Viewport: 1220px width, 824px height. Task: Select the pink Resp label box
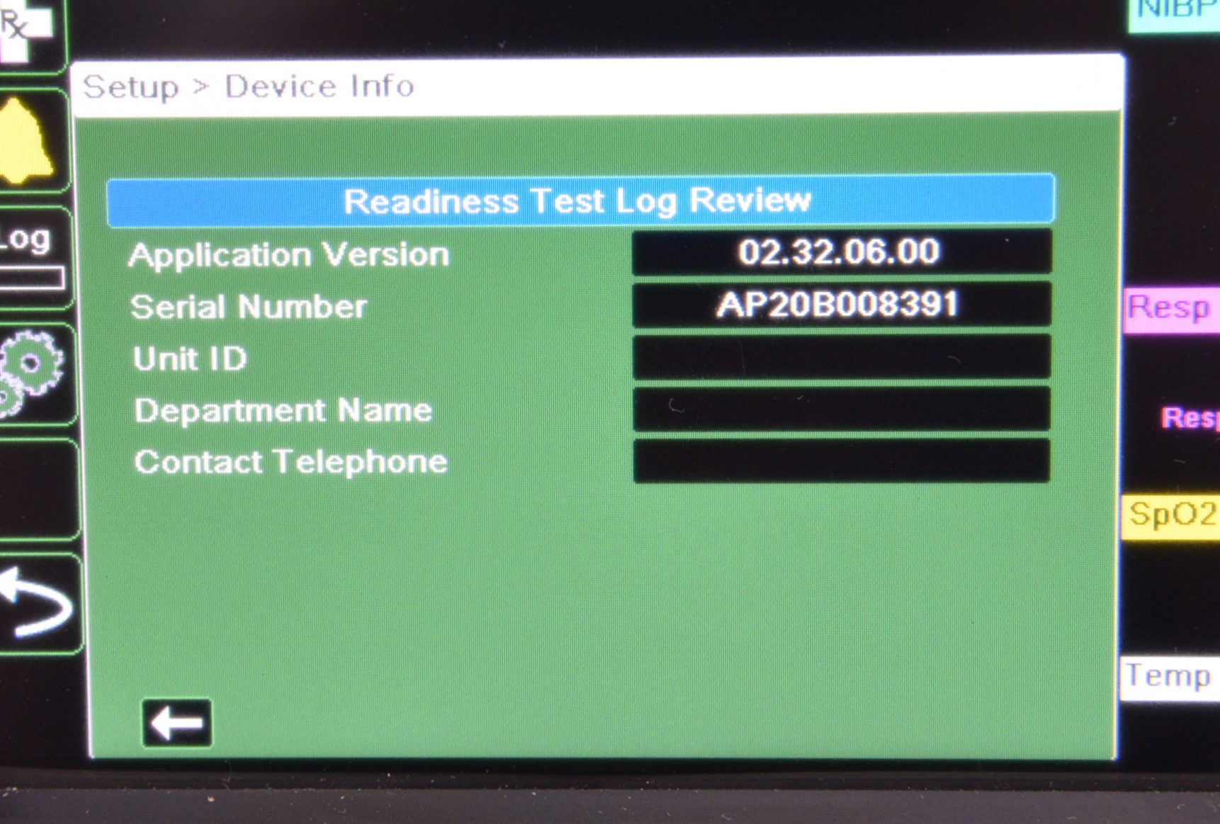pos(1170,309)
